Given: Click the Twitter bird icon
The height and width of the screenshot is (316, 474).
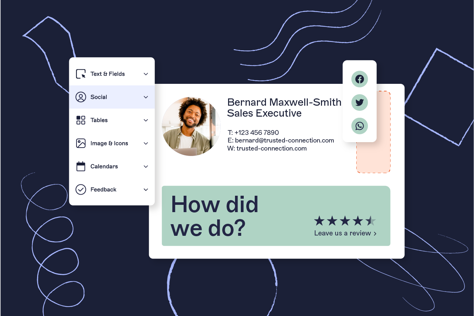Looking at the screenshot, I should 359,102.
